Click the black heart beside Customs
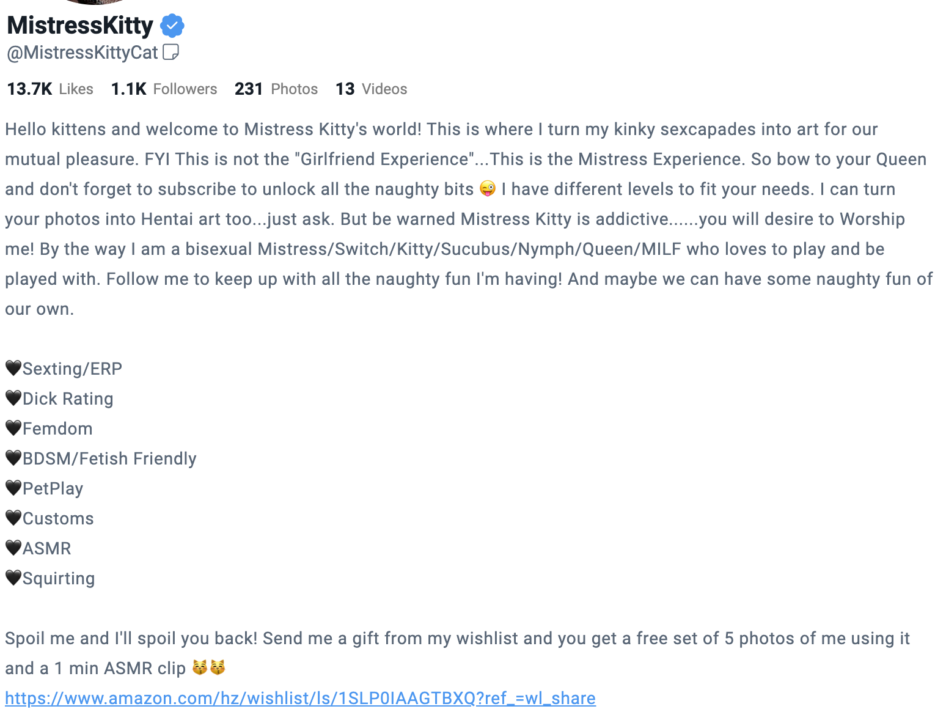Image resolution: width=935 pixels, height=720 pixels. (x=13, y=518)
